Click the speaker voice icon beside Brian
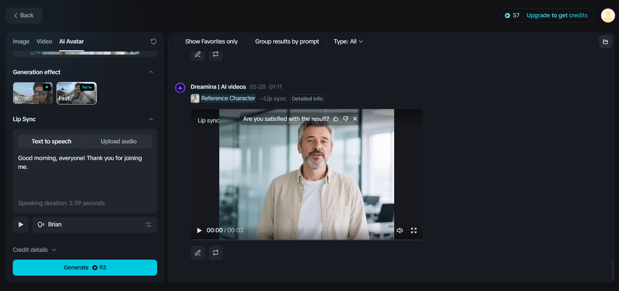 pos(41,225)
